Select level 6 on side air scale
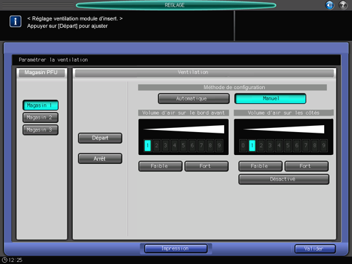The width and height of the screenshot is (352, 264). tap(297, 146)
